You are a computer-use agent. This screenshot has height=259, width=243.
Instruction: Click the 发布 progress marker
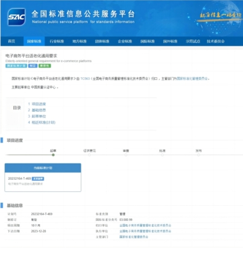pyautogui.click(x=198, y=155)
